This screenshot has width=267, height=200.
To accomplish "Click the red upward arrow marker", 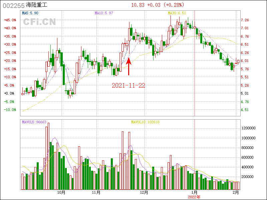I will coord(129,66).
